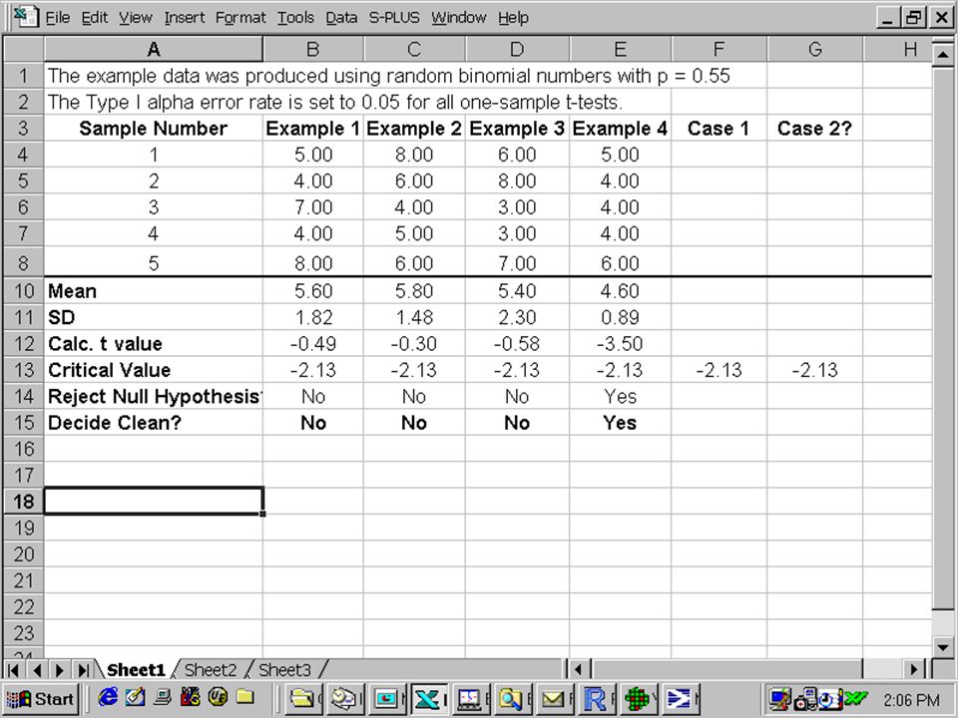The height and width of the screenshot is (718, 958).
Task: Click the network monitor tray icon
Action: [x=780, y=698]
